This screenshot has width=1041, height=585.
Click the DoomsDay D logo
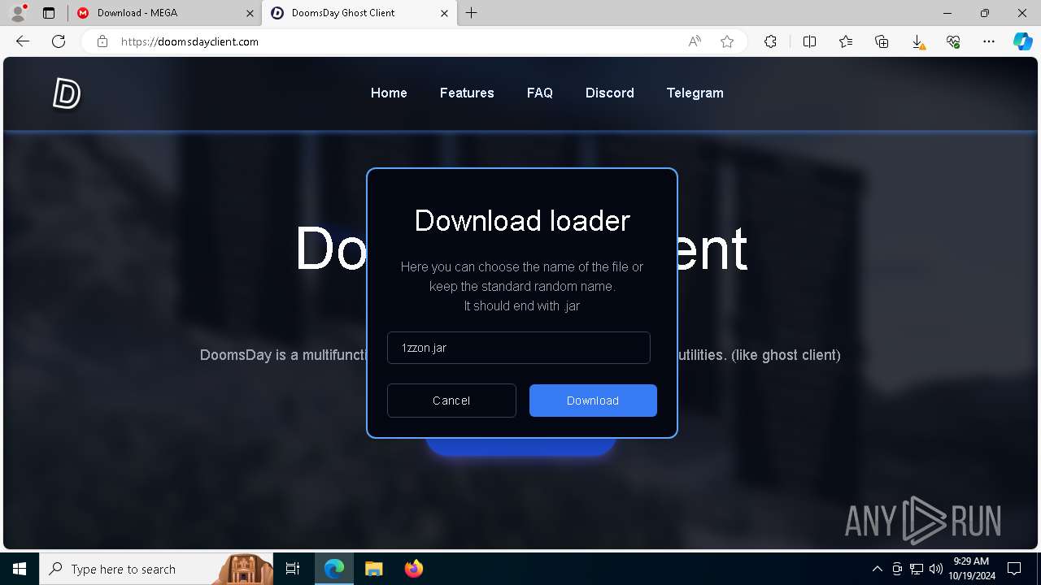click(x=67, y=94)
